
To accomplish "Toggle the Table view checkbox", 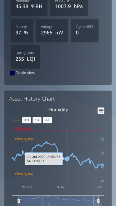I will [12, 73].
